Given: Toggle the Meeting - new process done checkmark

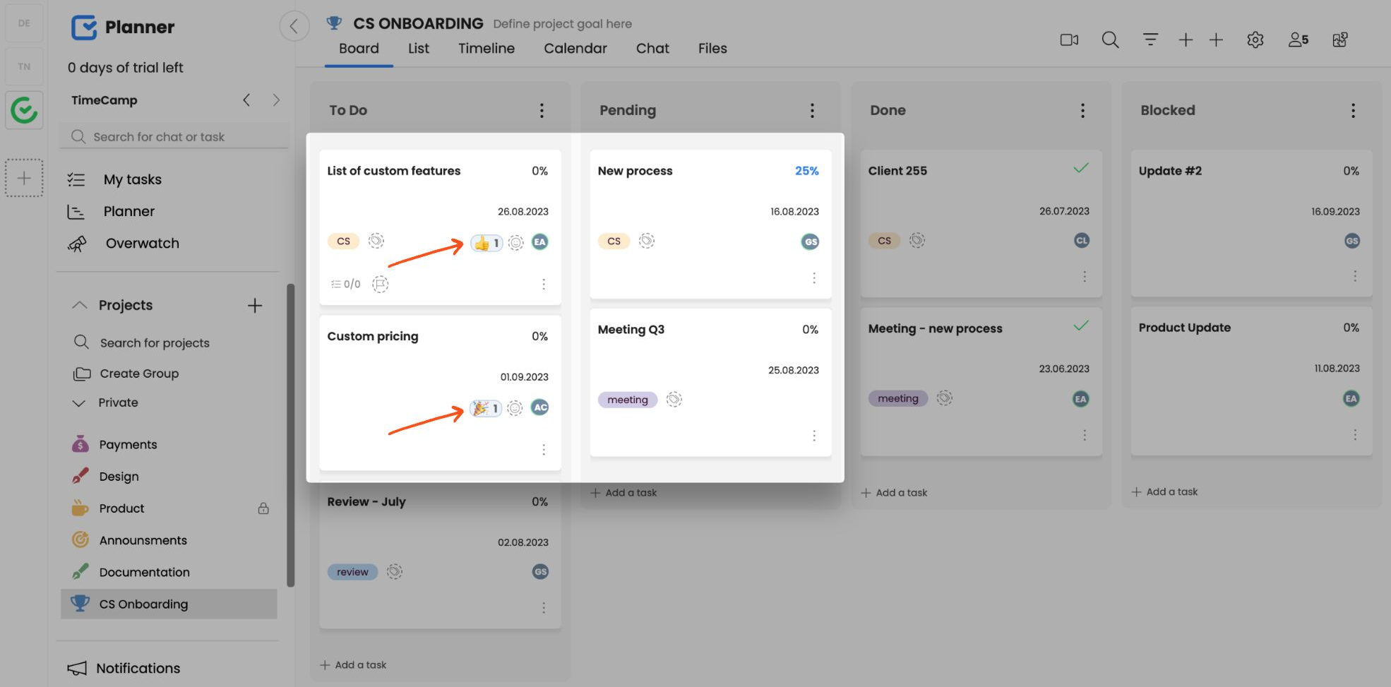Looking at the screenshot, I should [x=1080, y=325].
